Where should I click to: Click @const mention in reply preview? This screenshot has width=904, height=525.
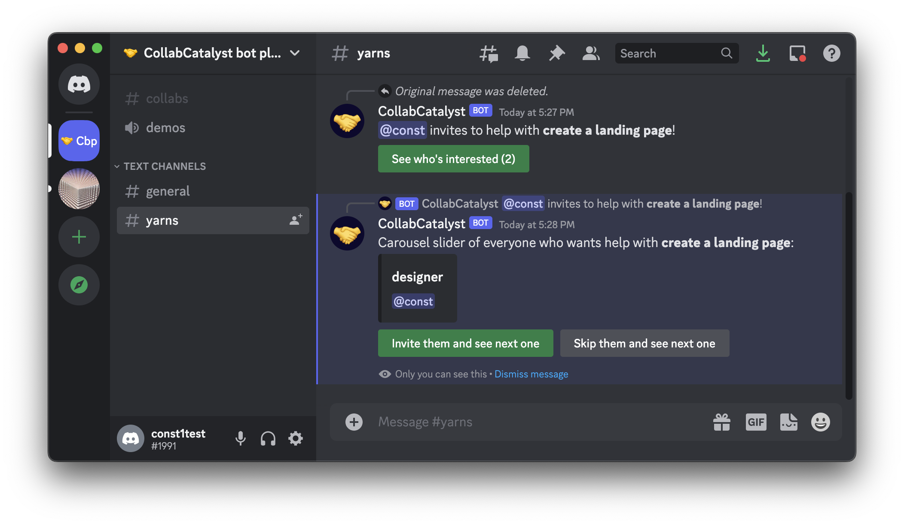(523, 204)
